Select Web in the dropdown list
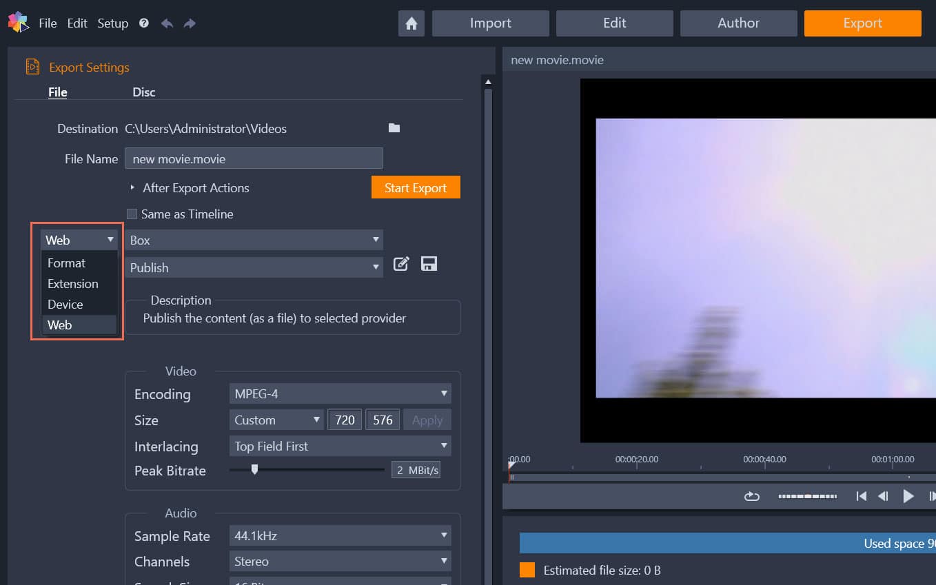This screenshot has height=585, width=936. (79, 325)
